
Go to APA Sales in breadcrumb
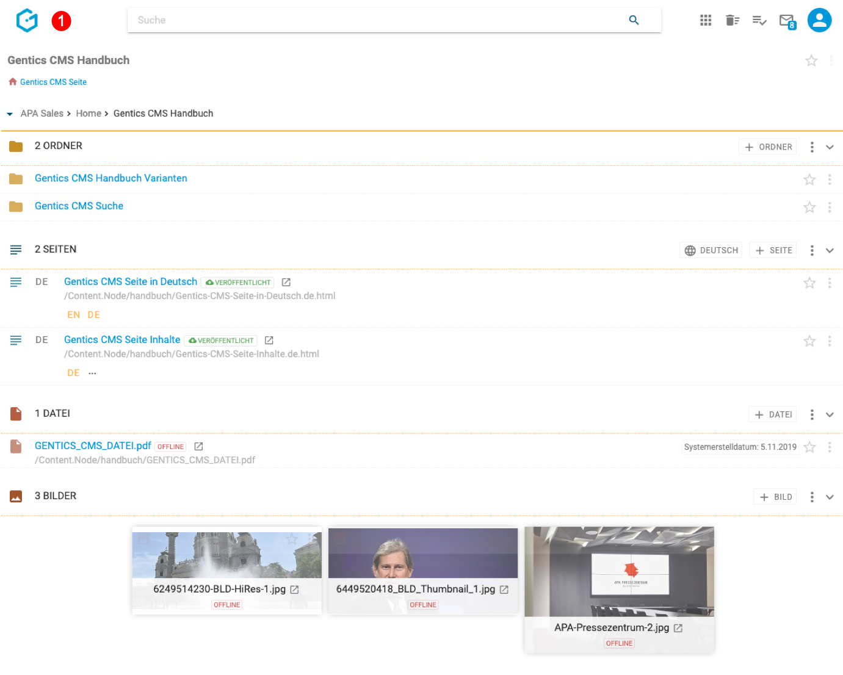coord(42,114)
